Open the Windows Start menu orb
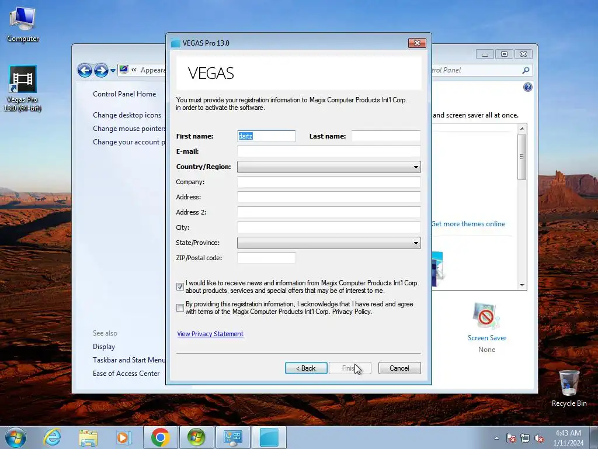 [16, 437]
